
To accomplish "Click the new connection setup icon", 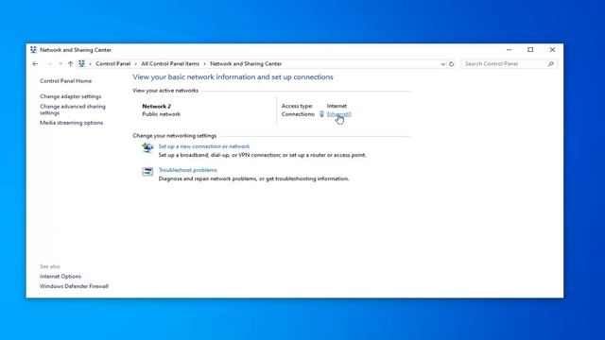I will (147, 147).
